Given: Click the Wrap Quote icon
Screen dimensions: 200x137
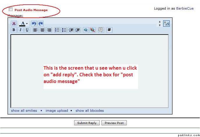Looking at the screenshot, I should pyautogui.click(x=101, y=30).
